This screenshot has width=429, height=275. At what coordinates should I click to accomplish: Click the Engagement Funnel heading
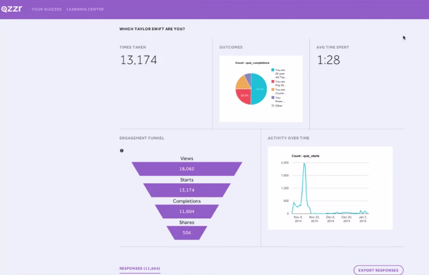tap(142, 138)
